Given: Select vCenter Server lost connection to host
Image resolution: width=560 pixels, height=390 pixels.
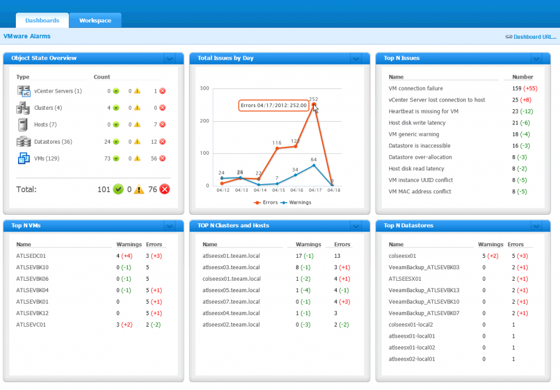Looking at the screenshot, I should coord(437,100).
